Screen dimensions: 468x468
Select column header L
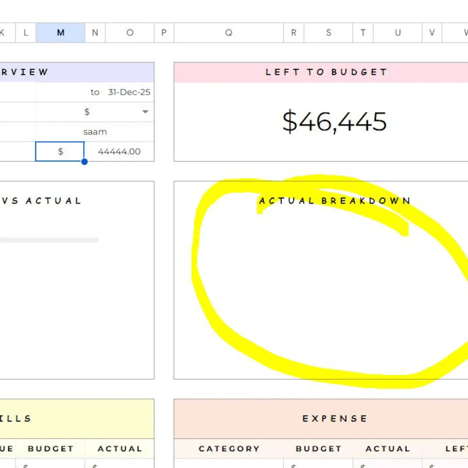pyautogui.click(x=26, y=33)
